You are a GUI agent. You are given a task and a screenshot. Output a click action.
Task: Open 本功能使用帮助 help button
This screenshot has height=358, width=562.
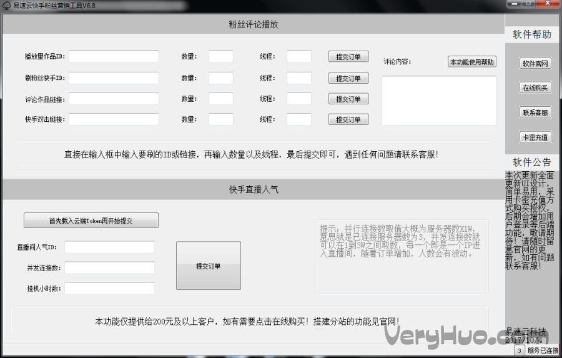pyautogui.click(x=472, y=62)
